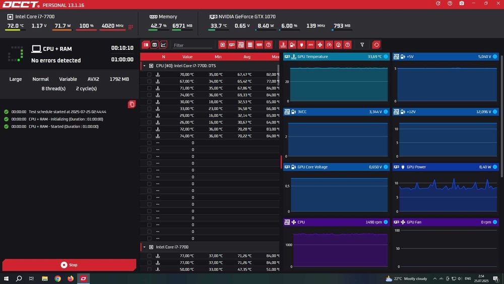
Task: Click the funnel filter icon
Action: click(x=362, y=45)
